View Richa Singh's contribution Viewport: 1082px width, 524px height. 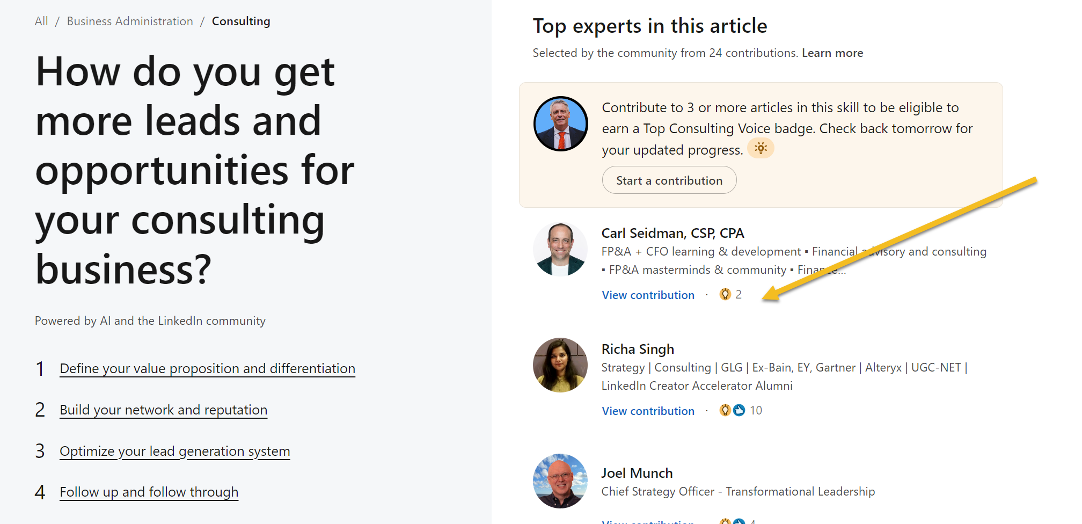tap(648, 410)
